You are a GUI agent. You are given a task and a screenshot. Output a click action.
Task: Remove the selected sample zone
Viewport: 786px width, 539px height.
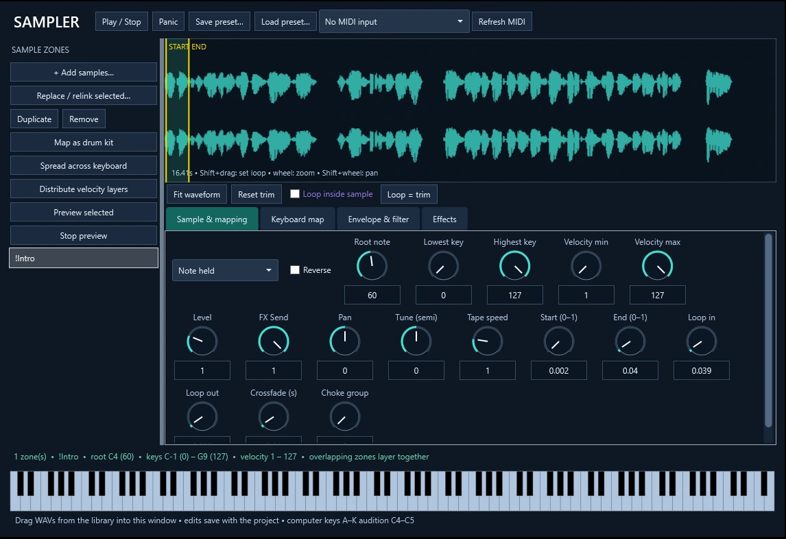click(84, 119)
